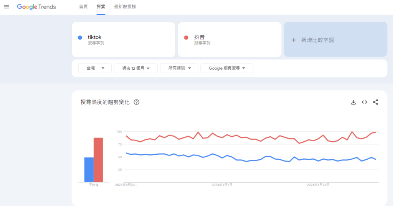Click the plus icon in 新增比較字詞

pyautogui.click(x=294, y=40)
